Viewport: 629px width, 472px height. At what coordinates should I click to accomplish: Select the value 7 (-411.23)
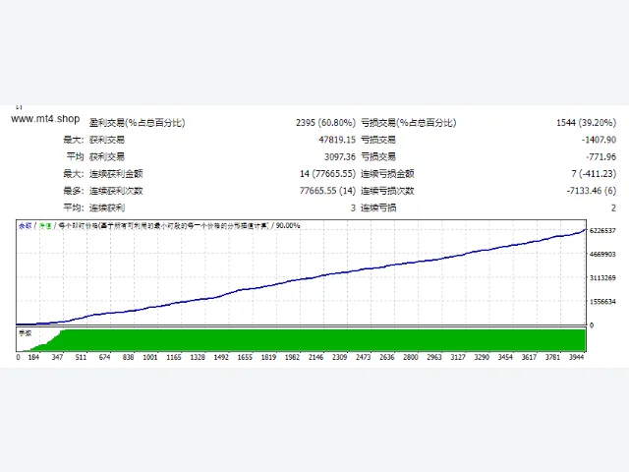pos(594,174)
